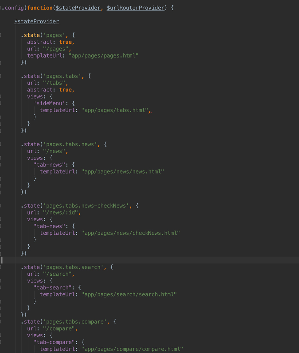Image resolution: width=299 pixels, height=353 pixels.
Task: Click the underlined $stateProvider variable line
Action: tap(36, 22)
